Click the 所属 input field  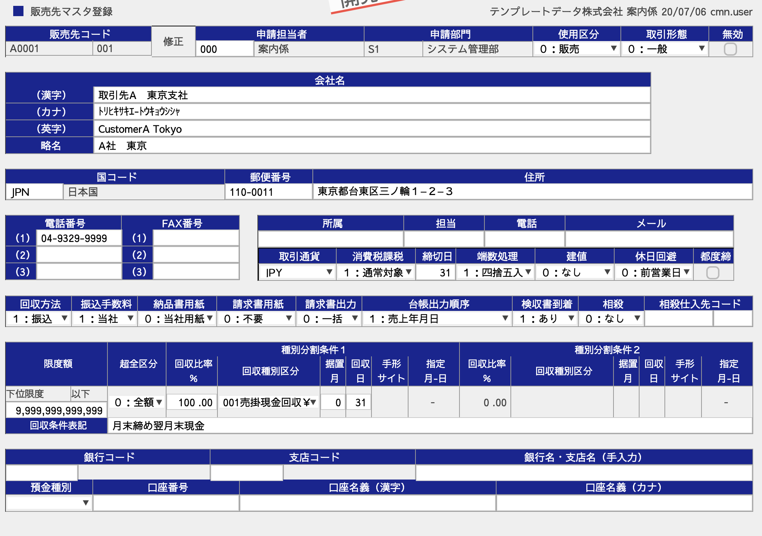[331, 239]
